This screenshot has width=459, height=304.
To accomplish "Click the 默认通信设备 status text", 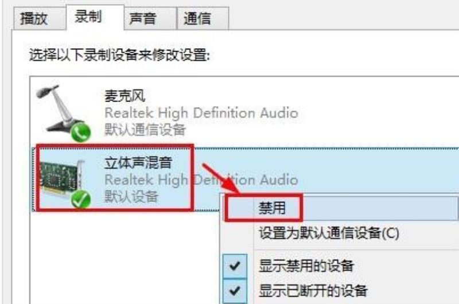I will [145, 129].
